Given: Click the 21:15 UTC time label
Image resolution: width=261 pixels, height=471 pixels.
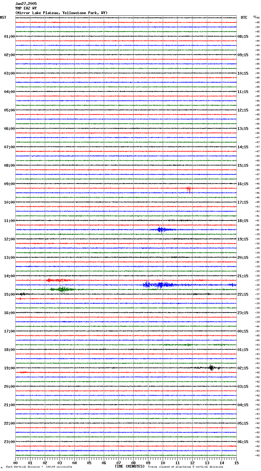Looking at the screenshot, I should (x=243, y=276).
